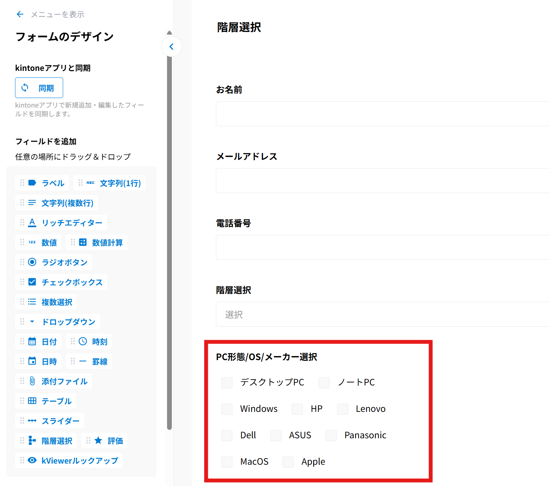Select the ラベル field icon

pyautogui.click(x=32, y=183)
